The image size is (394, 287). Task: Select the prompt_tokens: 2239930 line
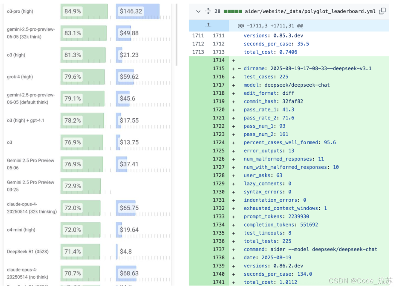point(276,216)
